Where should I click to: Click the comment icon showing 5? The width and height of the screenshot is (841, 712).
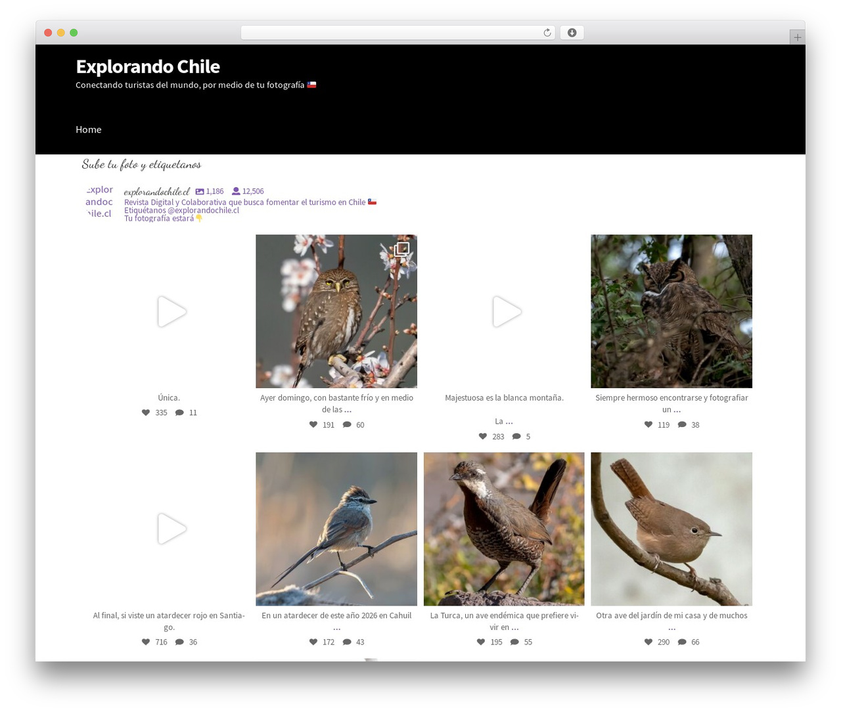[x=516, y=437]
